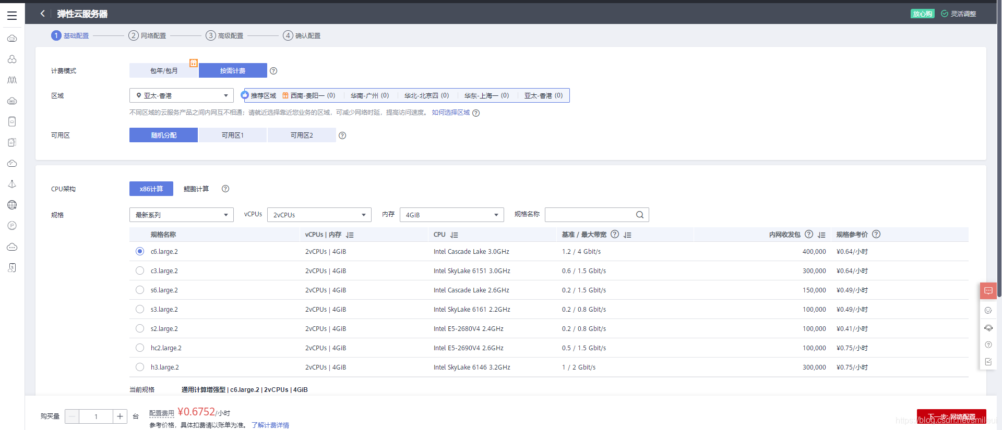Decrease purchase quantity with minus button
Image resolution: width=1002 pixels, height=430 pixels.
(72, 416)
